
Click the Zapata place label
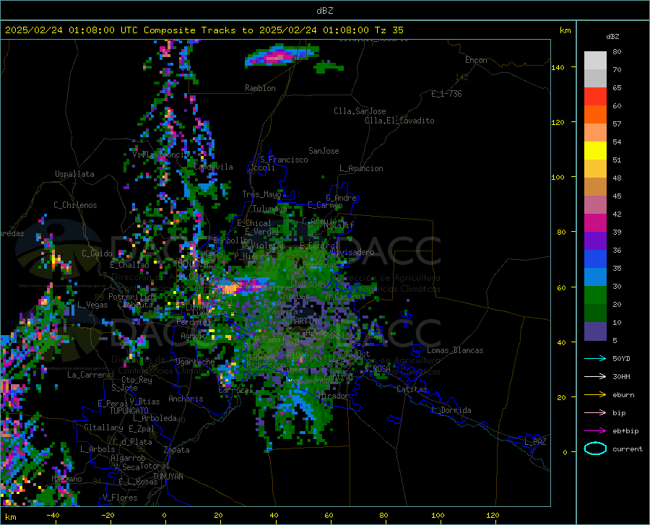click(177, 450)
